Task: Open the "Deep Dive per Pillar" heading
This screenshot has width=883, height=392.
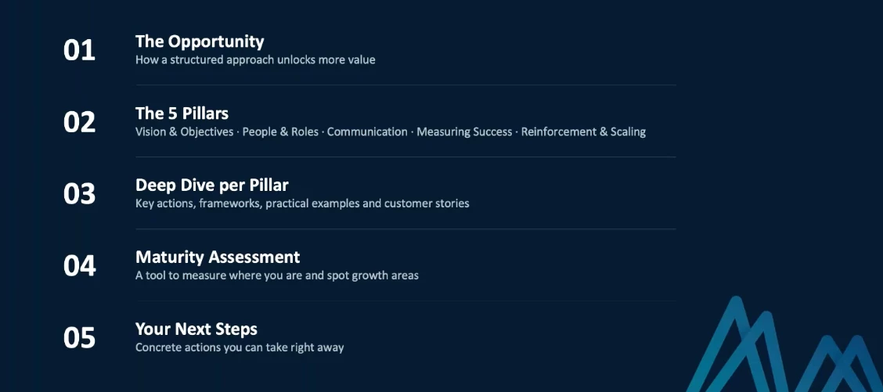Action: (211, 185)
